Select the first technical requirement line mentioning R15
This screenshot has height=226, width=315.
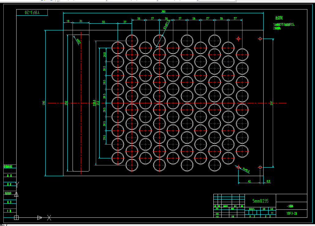284,24
